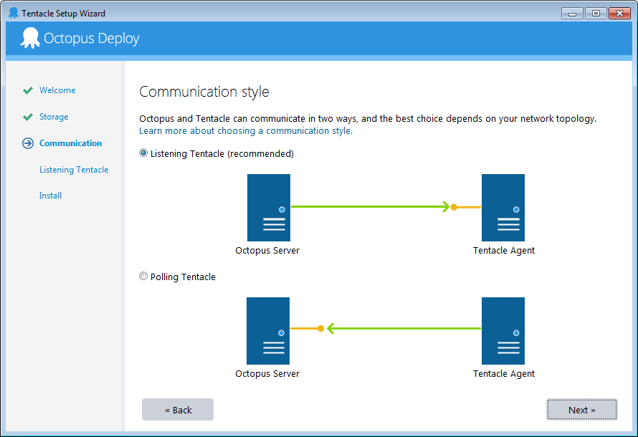Click the blue arrow icon beside Communication
The width and height of the screenshot is (638, 437).
27,143
